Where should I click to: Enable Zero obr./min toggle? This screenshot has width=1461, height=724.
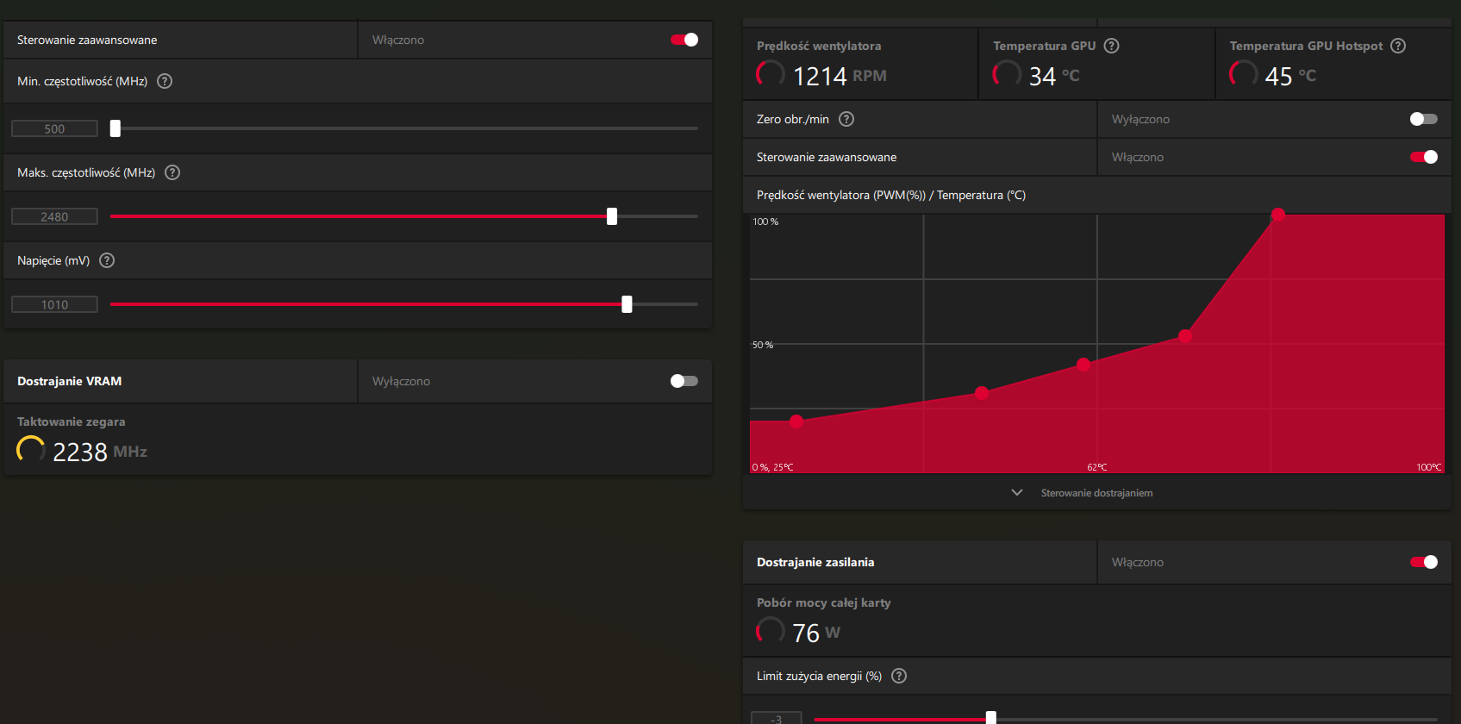click(x=1424, y=119)
